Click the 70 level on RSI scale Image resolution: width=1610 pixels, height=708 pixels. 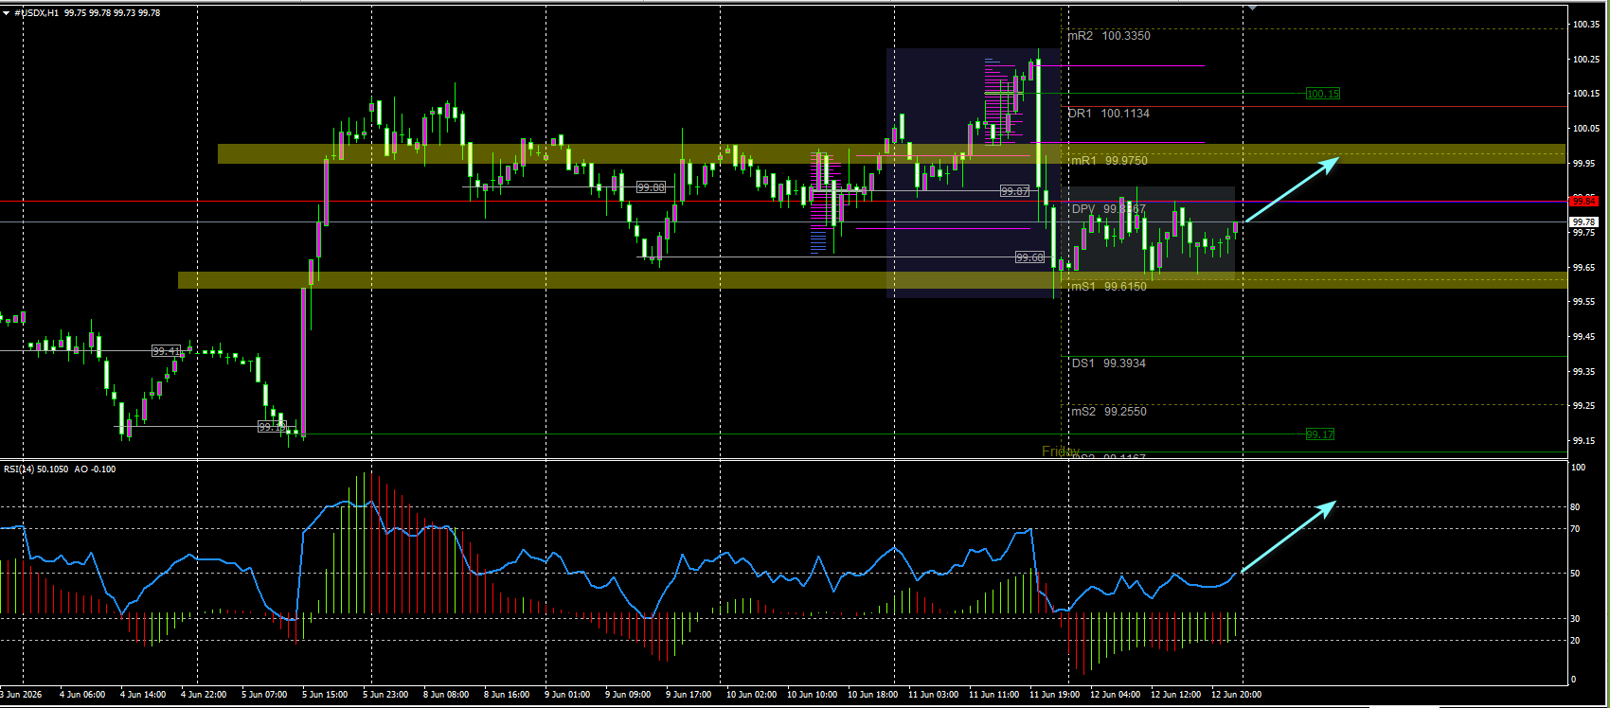[1576, 529]
